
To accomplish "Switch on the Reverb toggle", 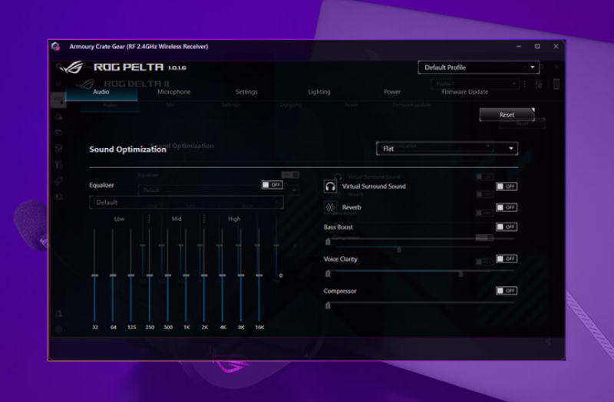I will click(507, 207).
